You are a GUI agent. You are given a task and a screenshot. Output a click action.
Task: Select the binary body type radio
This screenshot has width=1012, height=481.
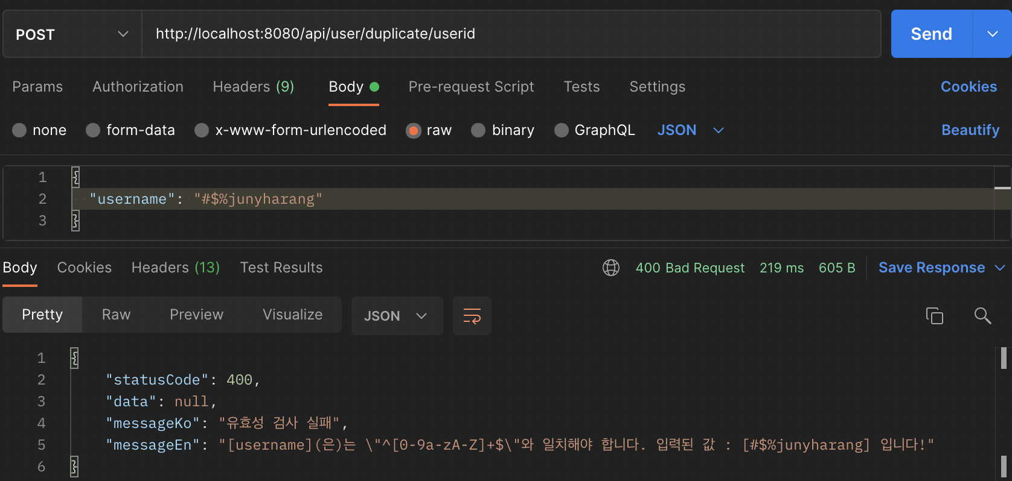(x=478, y=130)
